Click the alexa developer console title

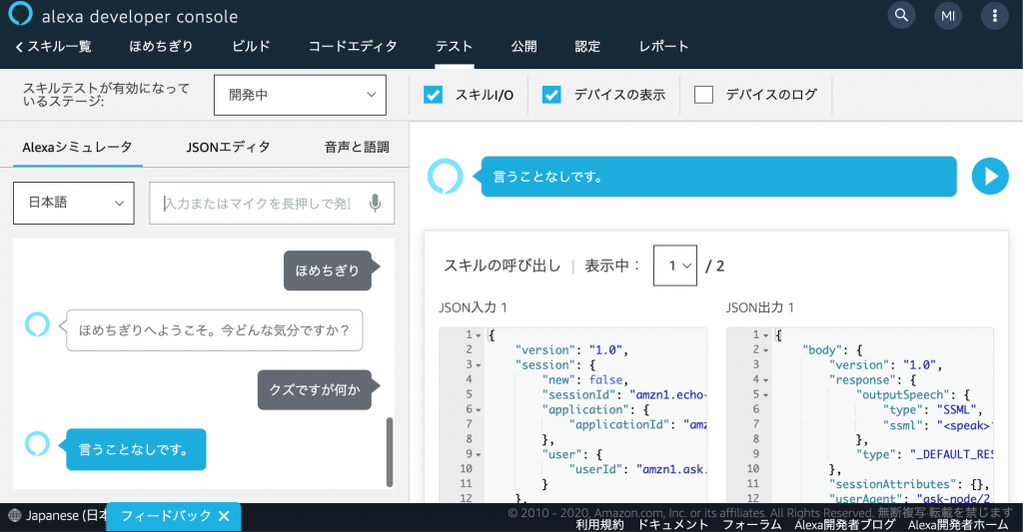[140, 16]
